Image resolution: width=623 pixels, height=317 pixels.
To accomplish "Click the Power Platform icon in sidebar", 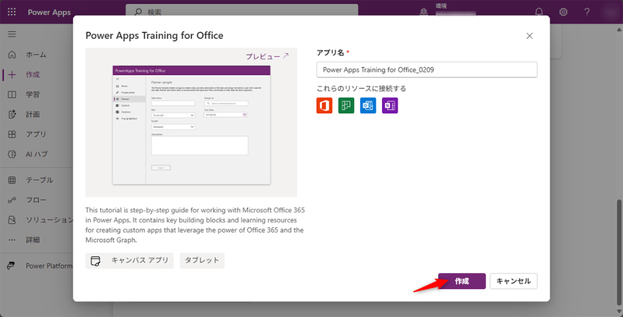I will (x=11, y=266).
